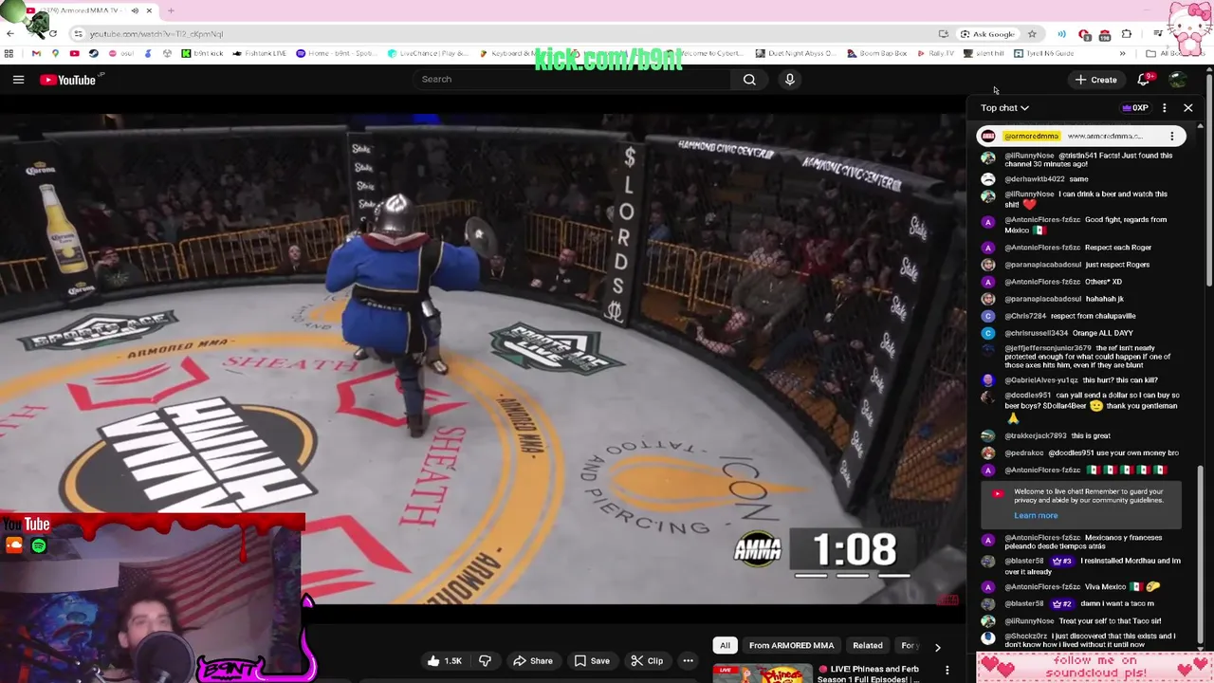Click the browser address bar URL
Screen dimensions: 1214x683
click(x=156, y=34)
